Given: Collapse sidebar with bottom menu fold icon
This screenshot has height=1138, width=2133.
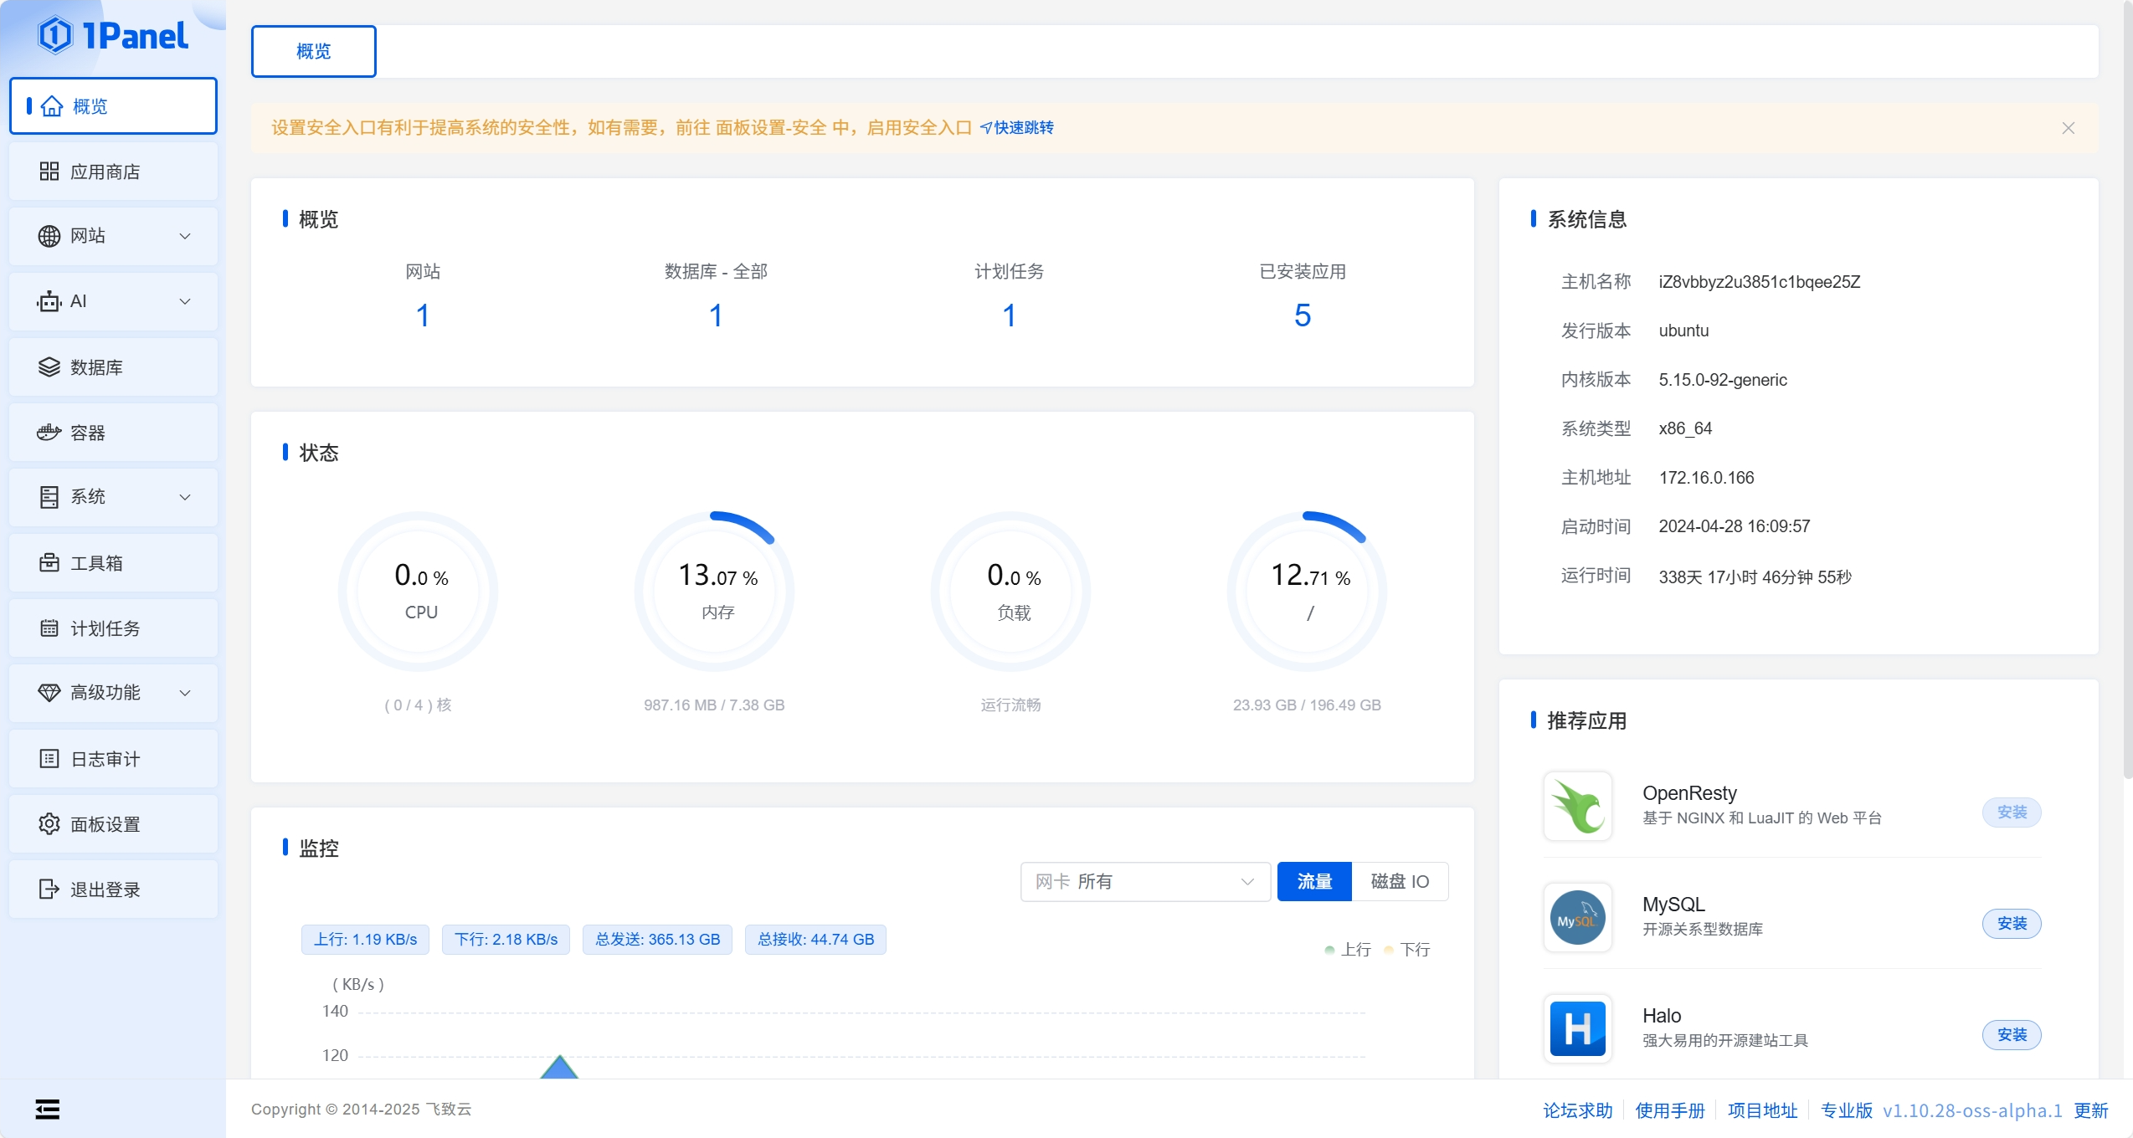Looking at the screenshot, I should pyautogui.click(x=48, y=1110).
